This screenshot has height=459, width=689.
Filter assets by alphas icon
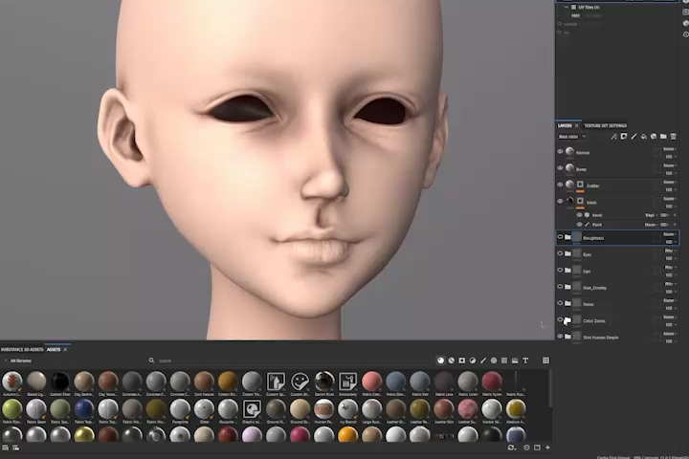point(494,361)
